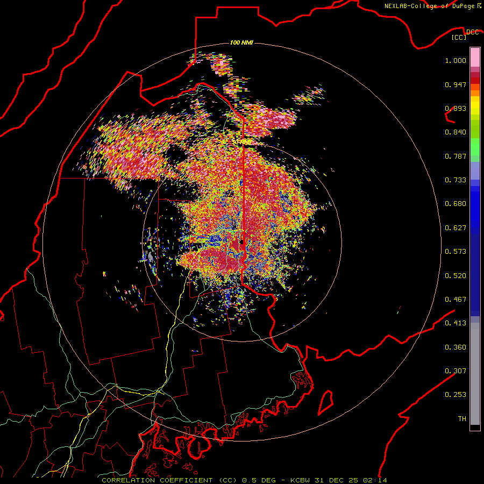Click the 0.520 legend value
Viewport: 484px width, 484px height.
pos(455,276)
